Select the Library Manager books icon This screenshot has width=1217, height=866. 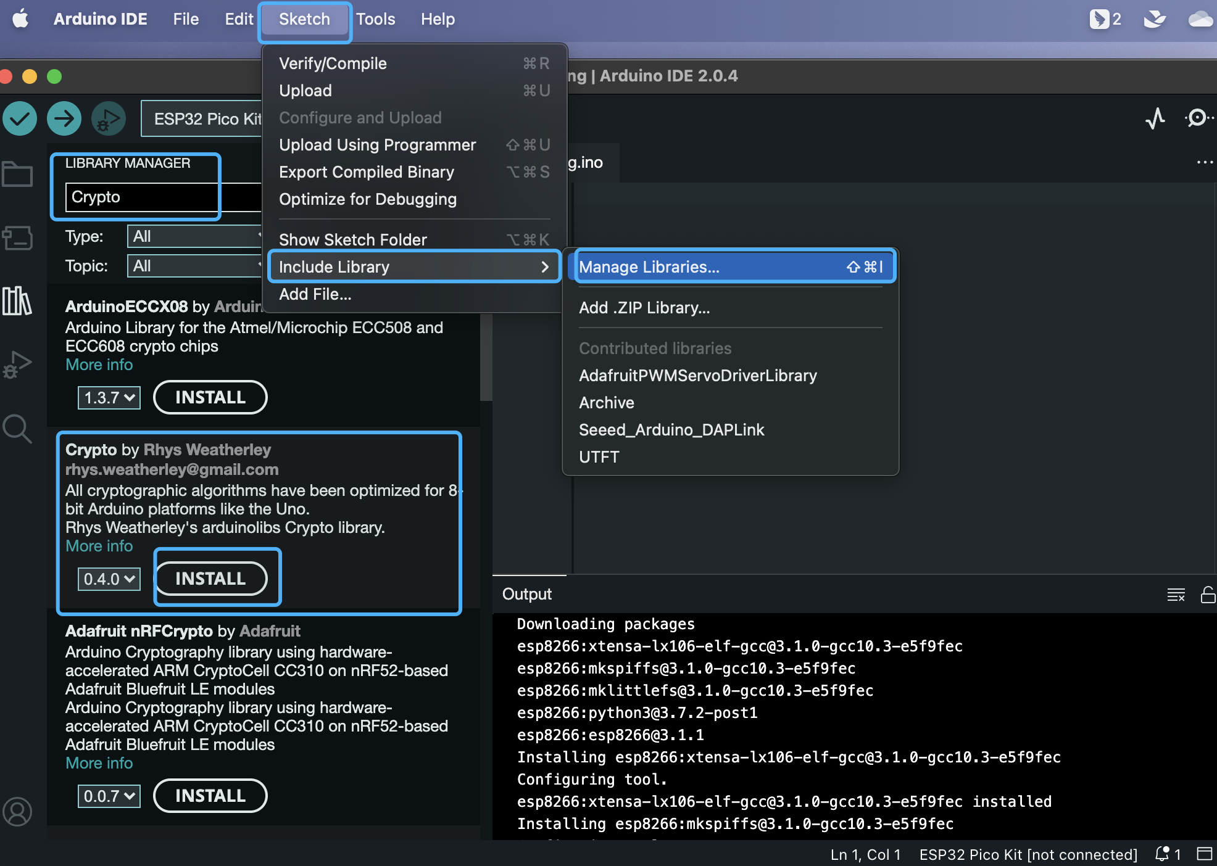pos(17,301)
